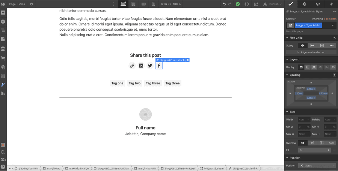Click the 2 selectors inheriting link
Image resolution: width=338 pixels, height=171 pixels.
[330, 19]
